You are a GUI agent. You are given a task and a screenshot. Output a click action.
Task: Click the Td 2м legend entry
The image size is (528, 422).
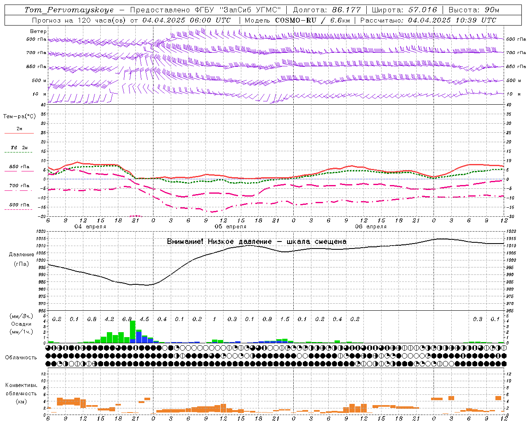(19, 148)
